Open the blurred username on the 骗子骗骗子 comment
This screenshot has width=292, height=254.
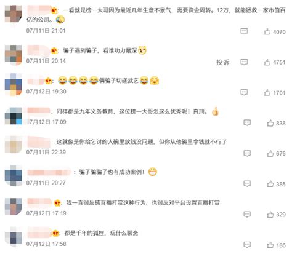click(49, 172)
